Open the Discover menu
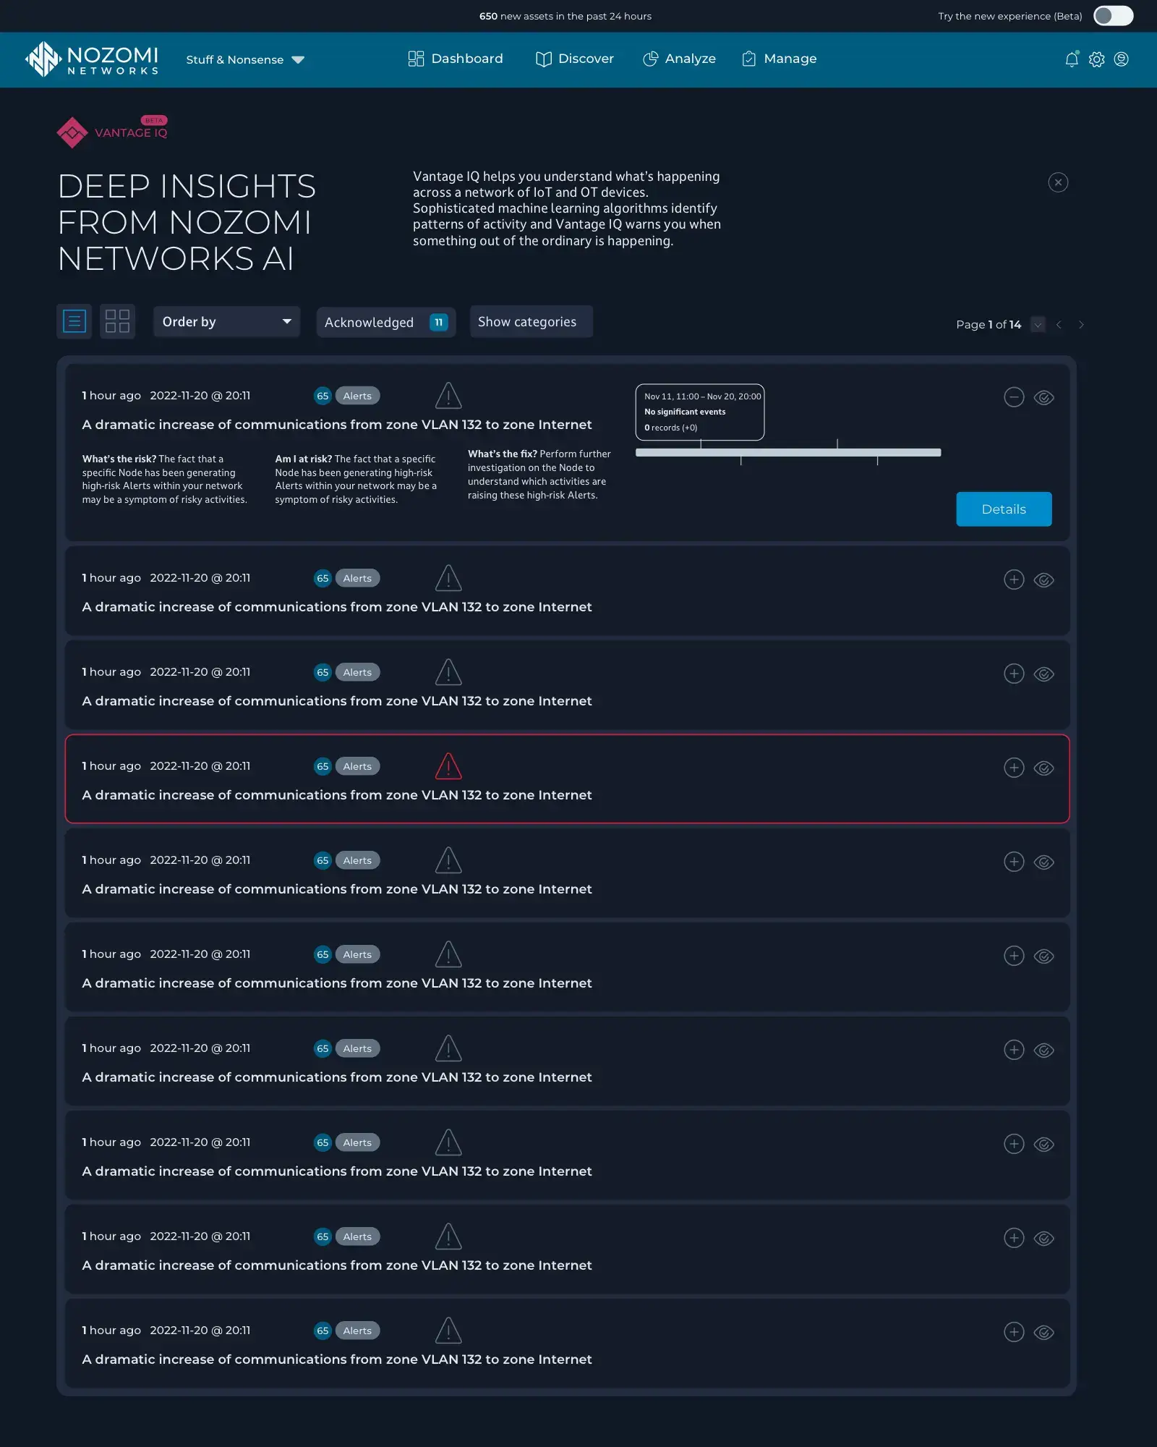Image resolution: width=1157 pixels, height=1447 pixels. 575,59
